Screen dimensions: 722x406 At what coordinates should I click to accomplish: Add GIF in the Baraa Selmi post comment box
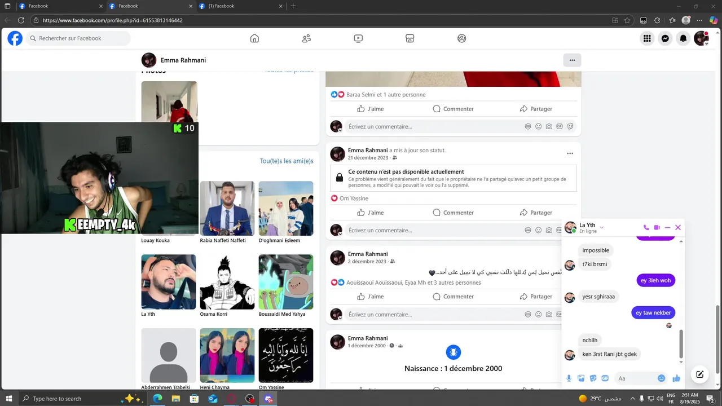(560, 126)
